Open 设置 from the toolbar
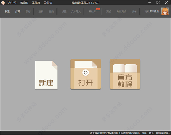The image size is (171, 135). (64, 12)
